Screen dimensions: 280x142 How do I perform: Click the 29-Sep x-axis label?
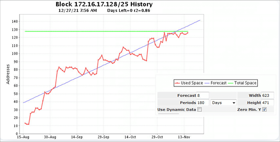(x=104, y=137)
